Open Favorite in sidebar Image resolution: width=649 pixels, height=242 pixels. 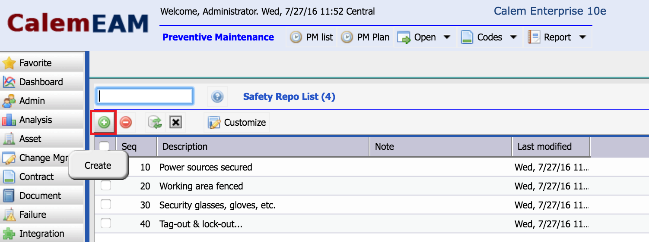click(42, 63)
